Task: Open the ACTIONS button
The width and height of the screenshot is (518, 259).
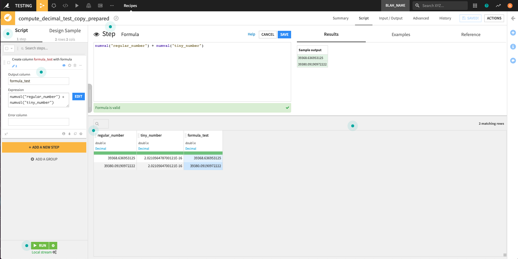Action: point(494,18)
